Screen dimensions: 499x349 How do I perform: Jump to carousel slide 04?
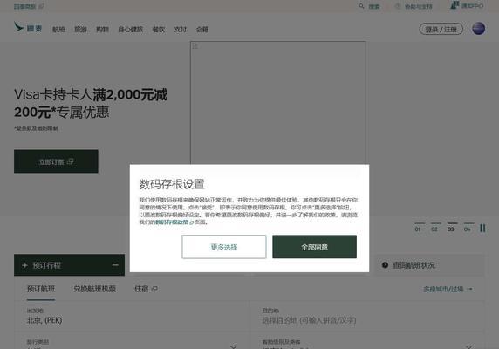click(468, 227)
